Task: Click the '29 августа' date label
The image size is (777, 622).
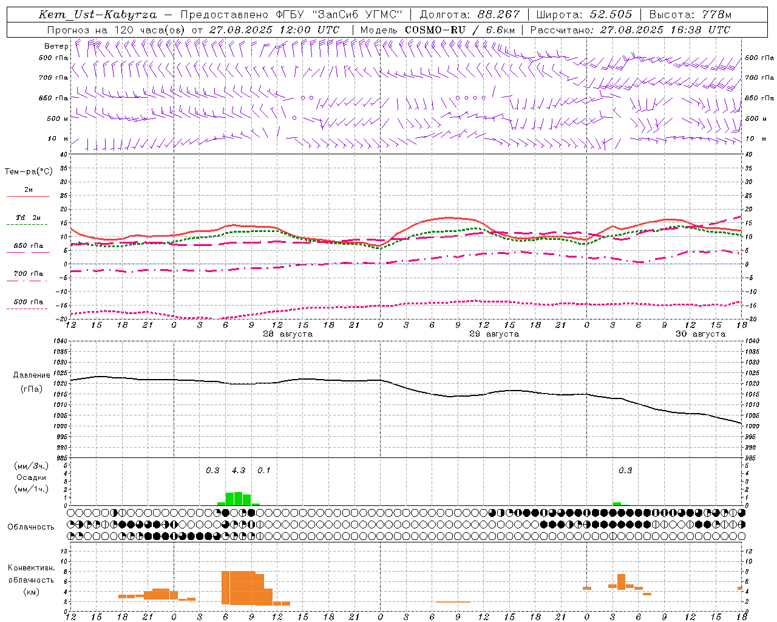Action: [x=494, y=334]
